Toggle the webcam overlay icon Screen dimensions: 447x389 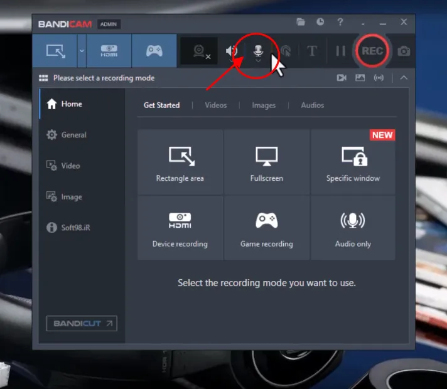coord(199,51)
